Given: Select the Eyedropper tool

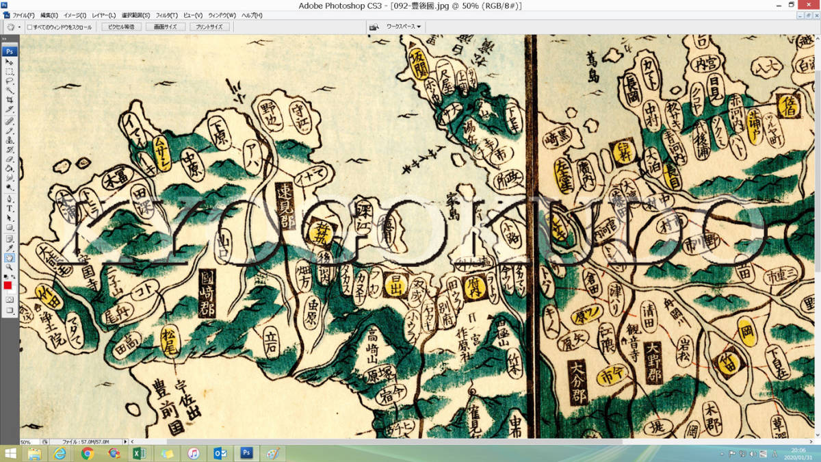Looking at the screenshot, I should click(x=10, y=247).
